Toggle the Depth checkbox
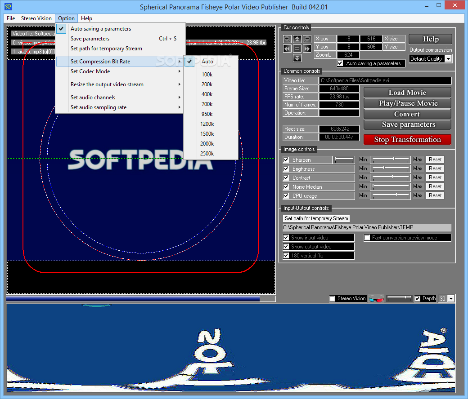This screenshot has height=399, width=468. [418, 298]
